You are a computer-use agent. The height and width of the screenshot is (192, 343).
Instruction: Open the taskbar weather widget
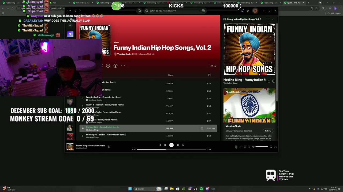click(x=9, y=189)
